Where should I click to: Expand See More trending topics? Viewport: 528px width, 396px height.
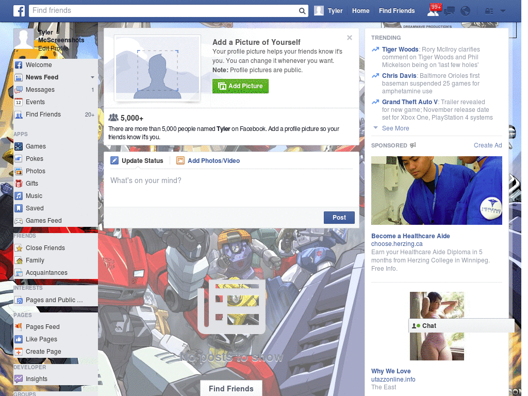[395, 128]
